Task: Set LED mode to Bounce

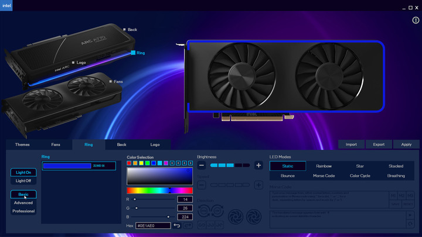Action: tap(288, 176)
